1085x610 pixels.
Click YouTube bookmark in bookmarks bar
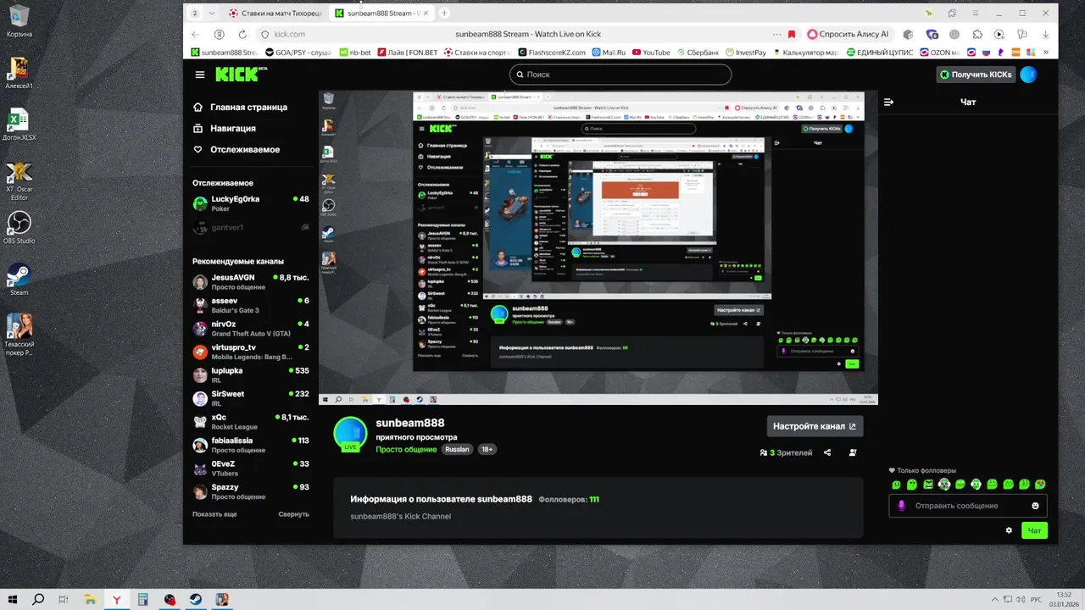[651, 53]
